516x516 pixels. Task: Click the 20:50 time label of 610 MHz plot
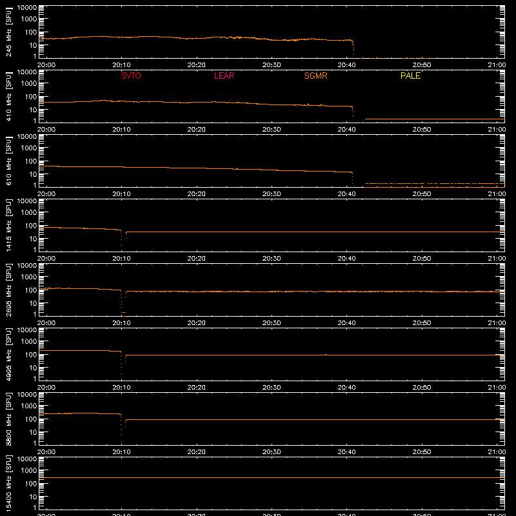coord(422,194)
